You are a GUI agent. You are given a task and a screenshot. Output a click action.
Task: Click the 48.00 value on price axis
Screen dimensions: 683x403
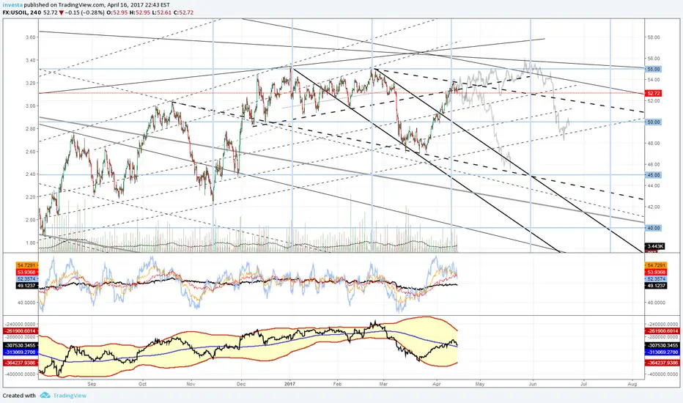(x=654, y=144)
